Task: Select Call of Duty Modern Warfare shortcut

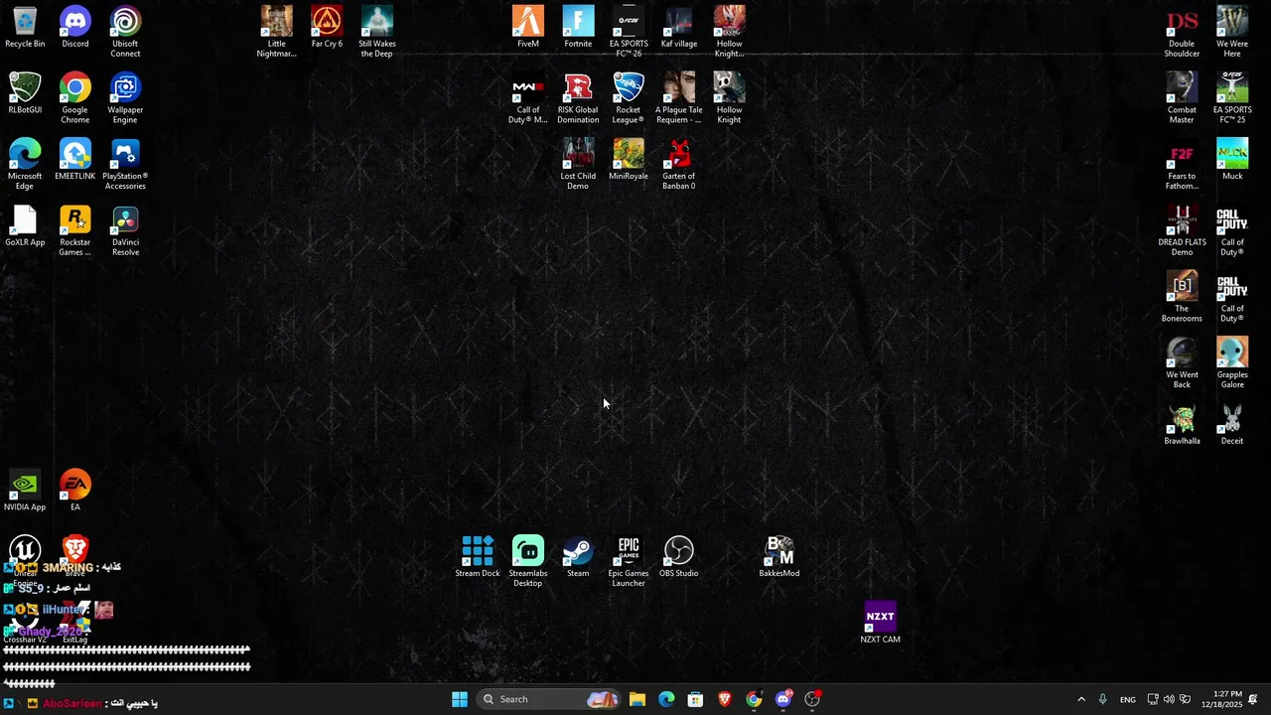Action: [528, 97]
